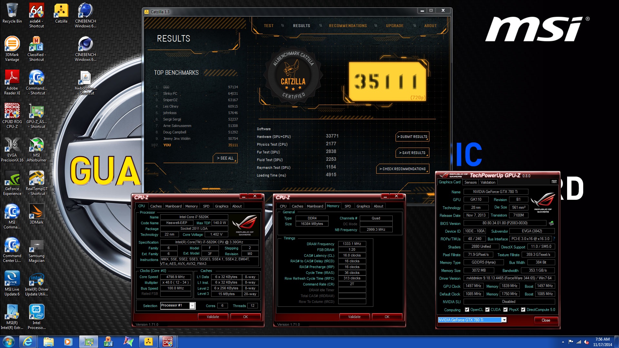619x348 pixels.
Task: Open the CPUID ROG CPU-Z desktop icon
Action: 12,116
